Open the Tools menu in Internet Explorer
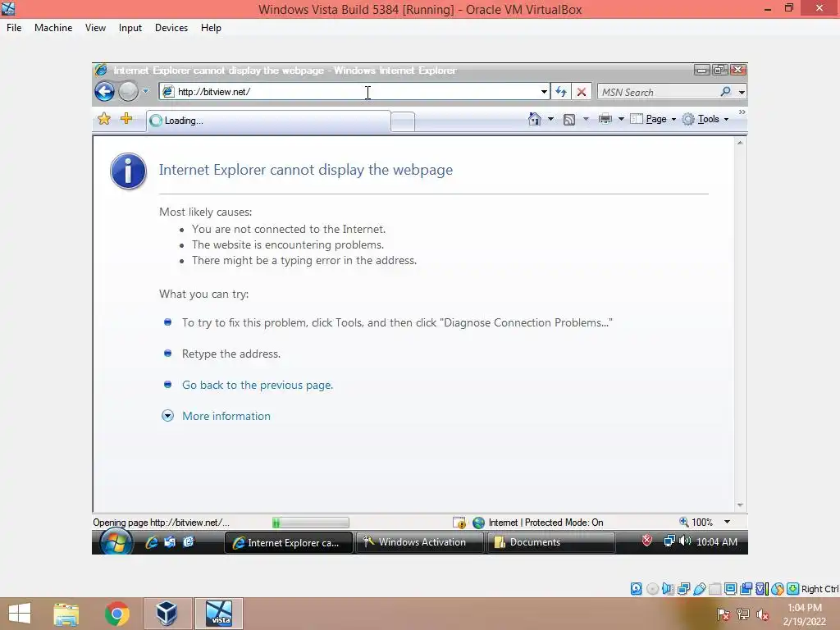This screenshot has height=630, width=840. [705, 119]
